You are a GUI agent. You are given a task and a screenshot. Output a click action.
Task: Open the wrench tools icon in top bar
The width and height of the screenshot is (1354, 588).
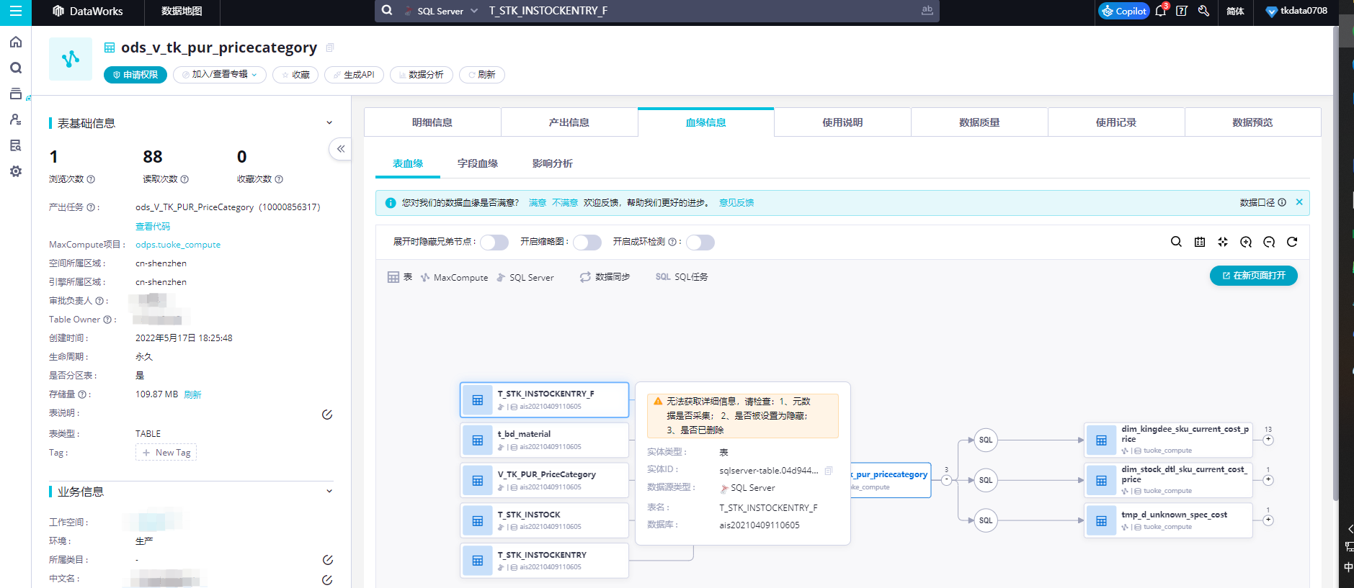coord(1203,11)
